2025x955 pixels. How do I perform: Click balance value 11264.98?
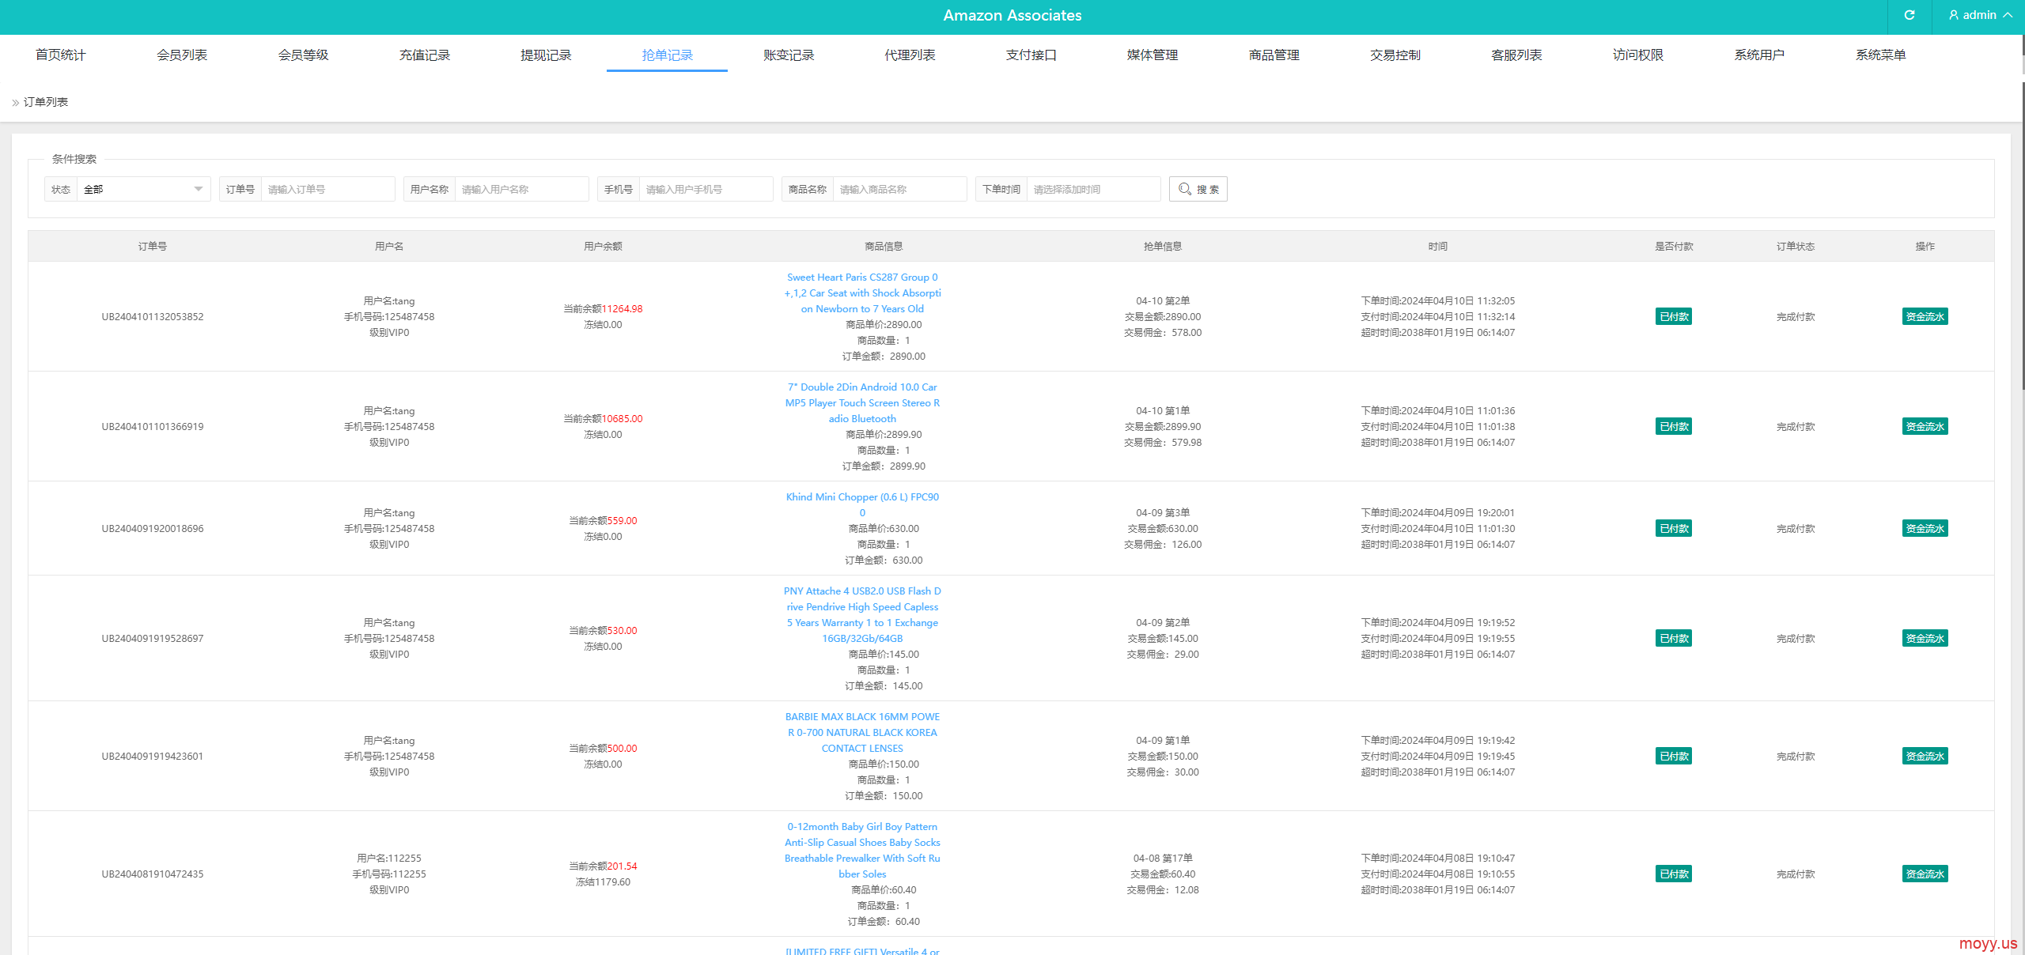pyautogui.click(x=622, y=308)
